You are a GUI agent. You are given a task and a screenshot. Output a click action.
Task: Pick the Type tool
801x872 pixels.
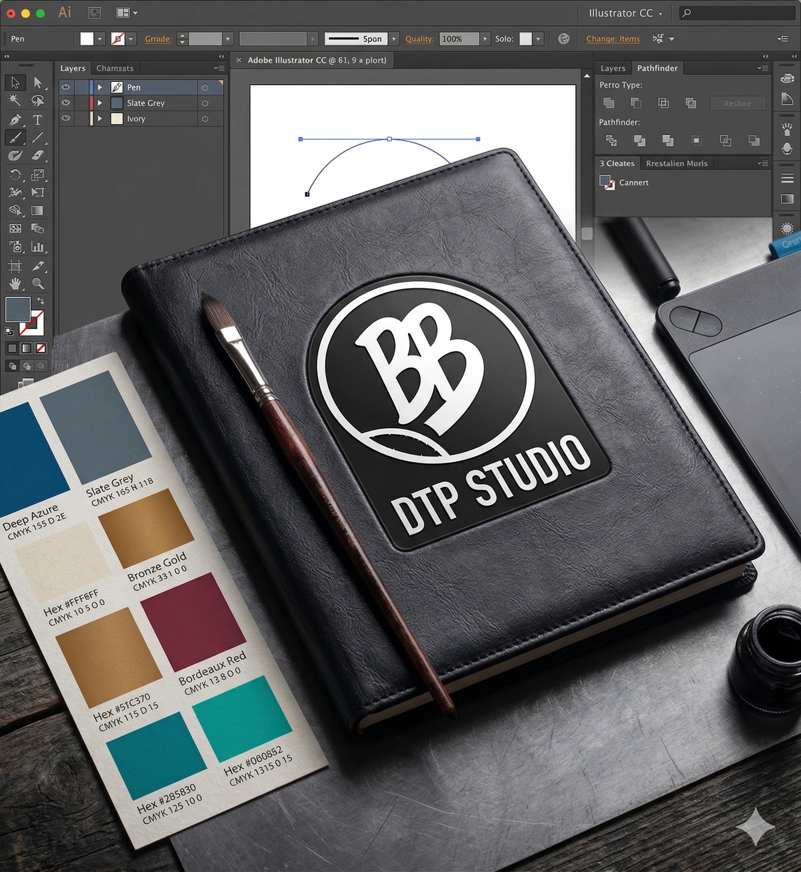pyautogui.click(x=38, y=119)
